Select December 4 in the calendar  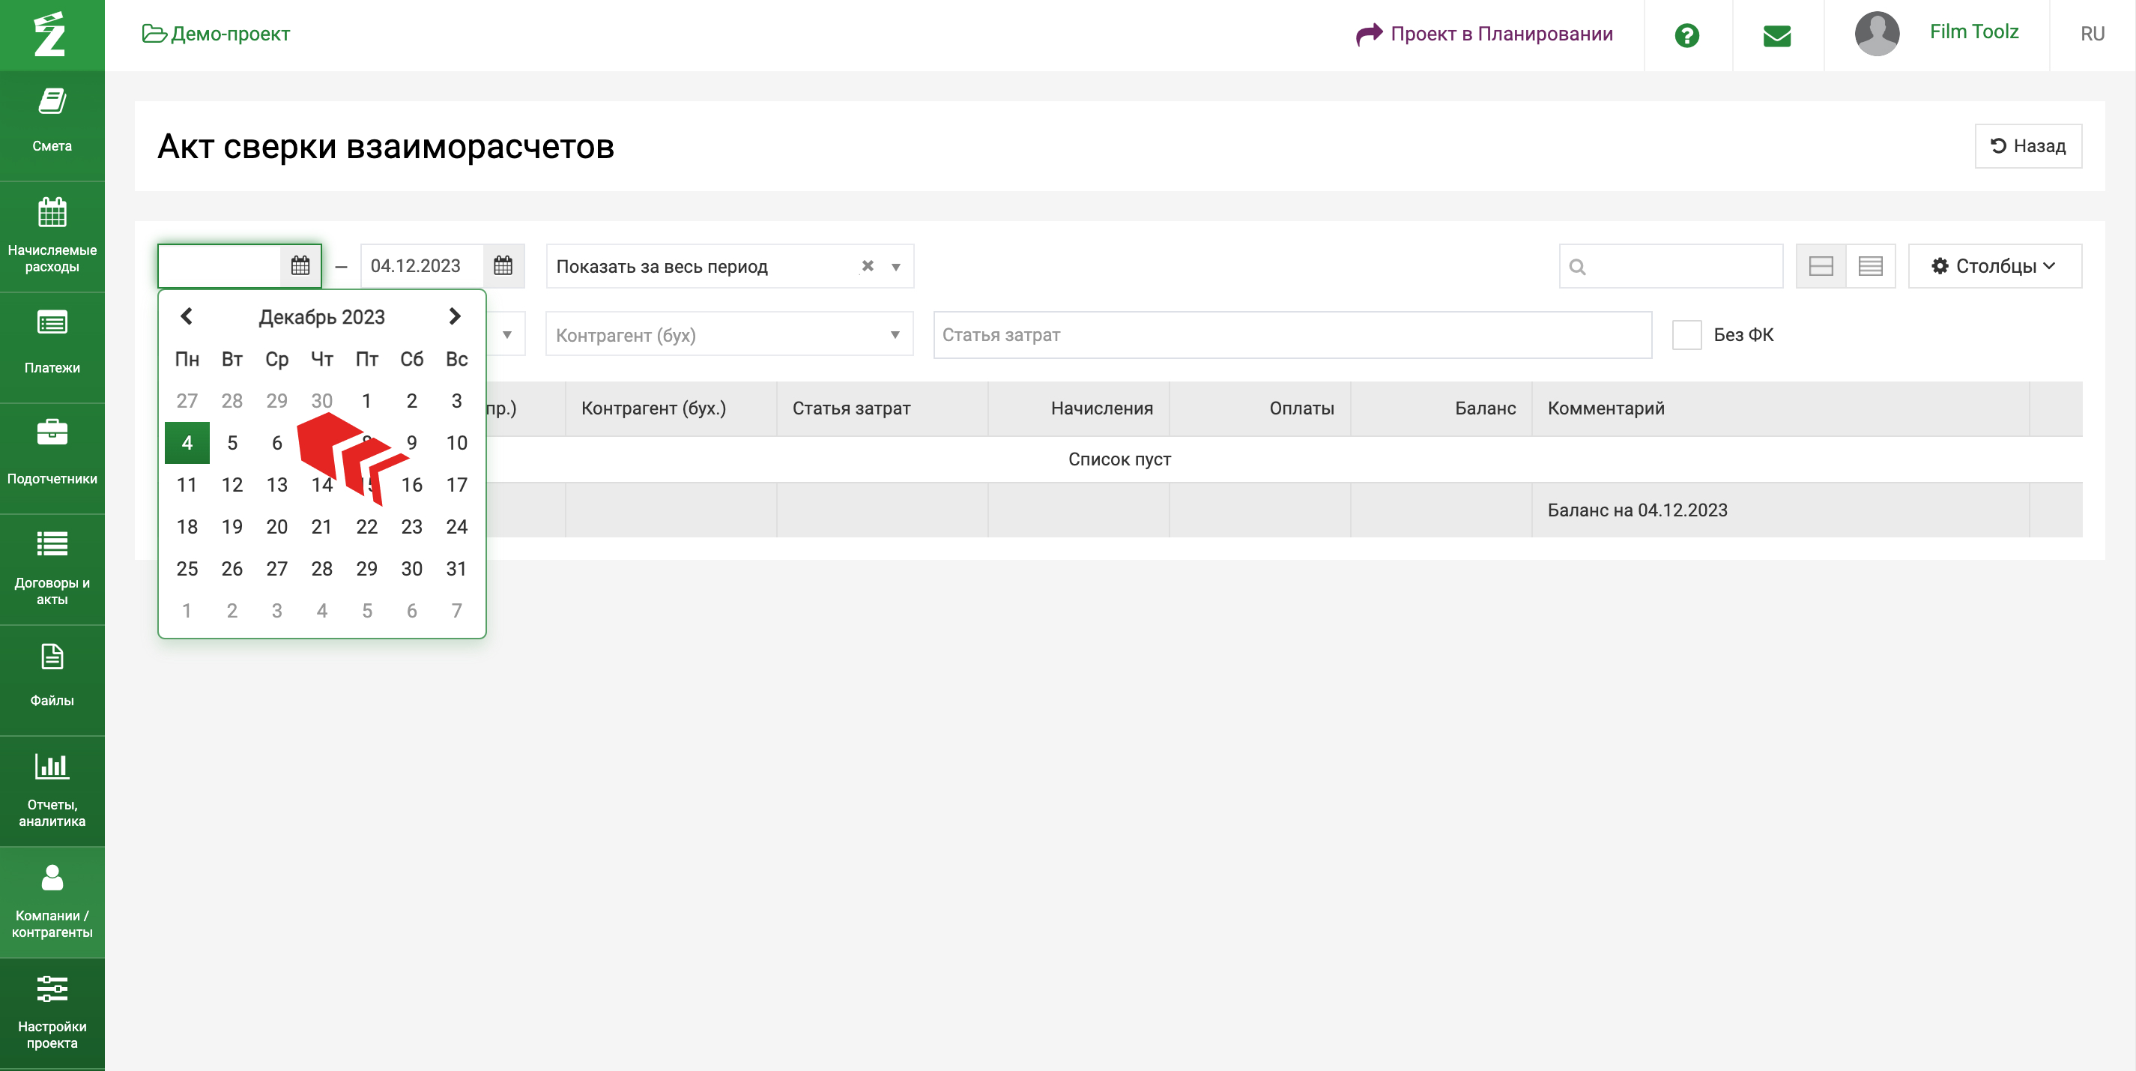(187, 443)
